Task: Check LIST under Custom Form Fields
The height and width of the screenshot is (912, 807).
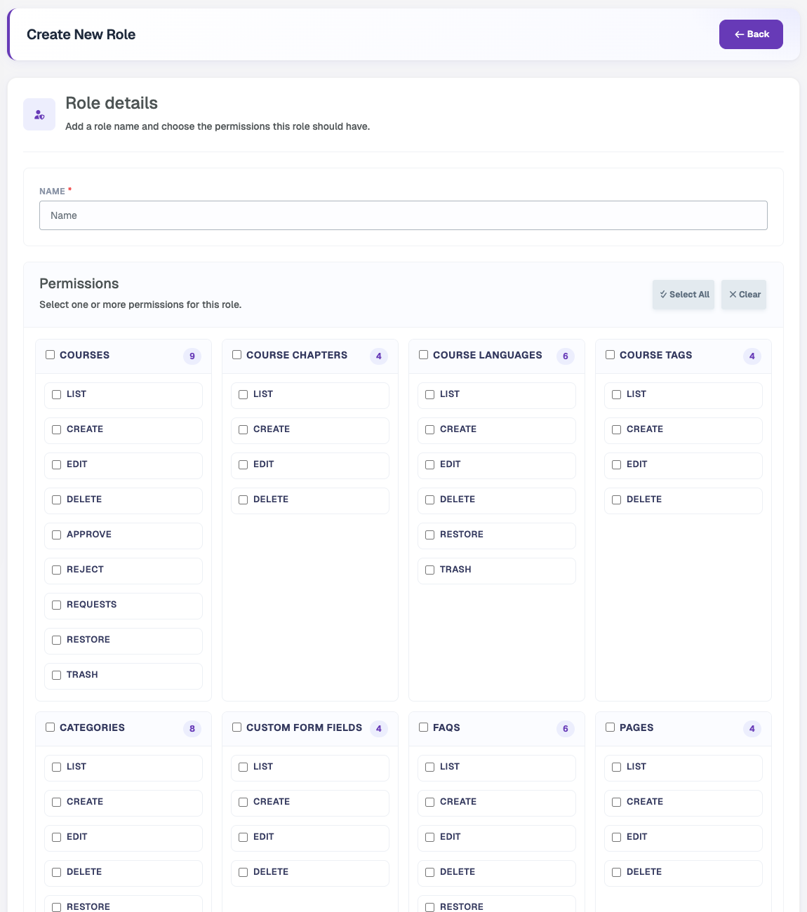Action: pyautogui.click(x=244, y=767)
